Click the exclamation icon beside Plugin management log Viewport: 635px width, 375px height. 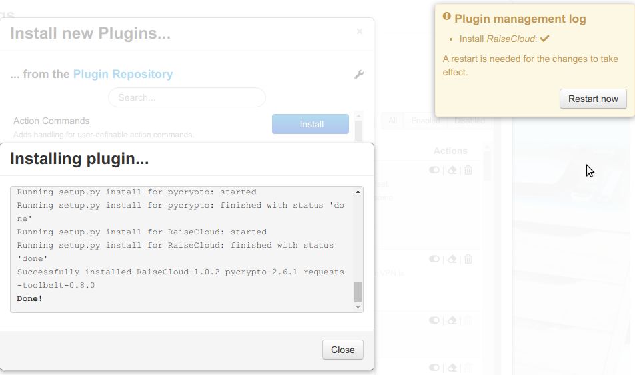pos(446,16)
